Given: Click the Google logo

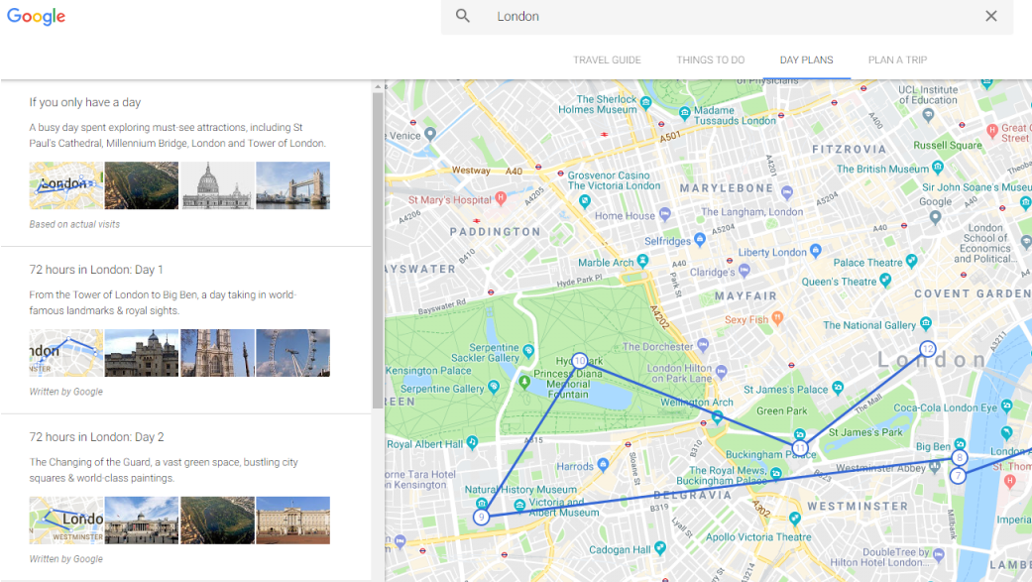Looking at the screenshot, I should click(36, 17).
